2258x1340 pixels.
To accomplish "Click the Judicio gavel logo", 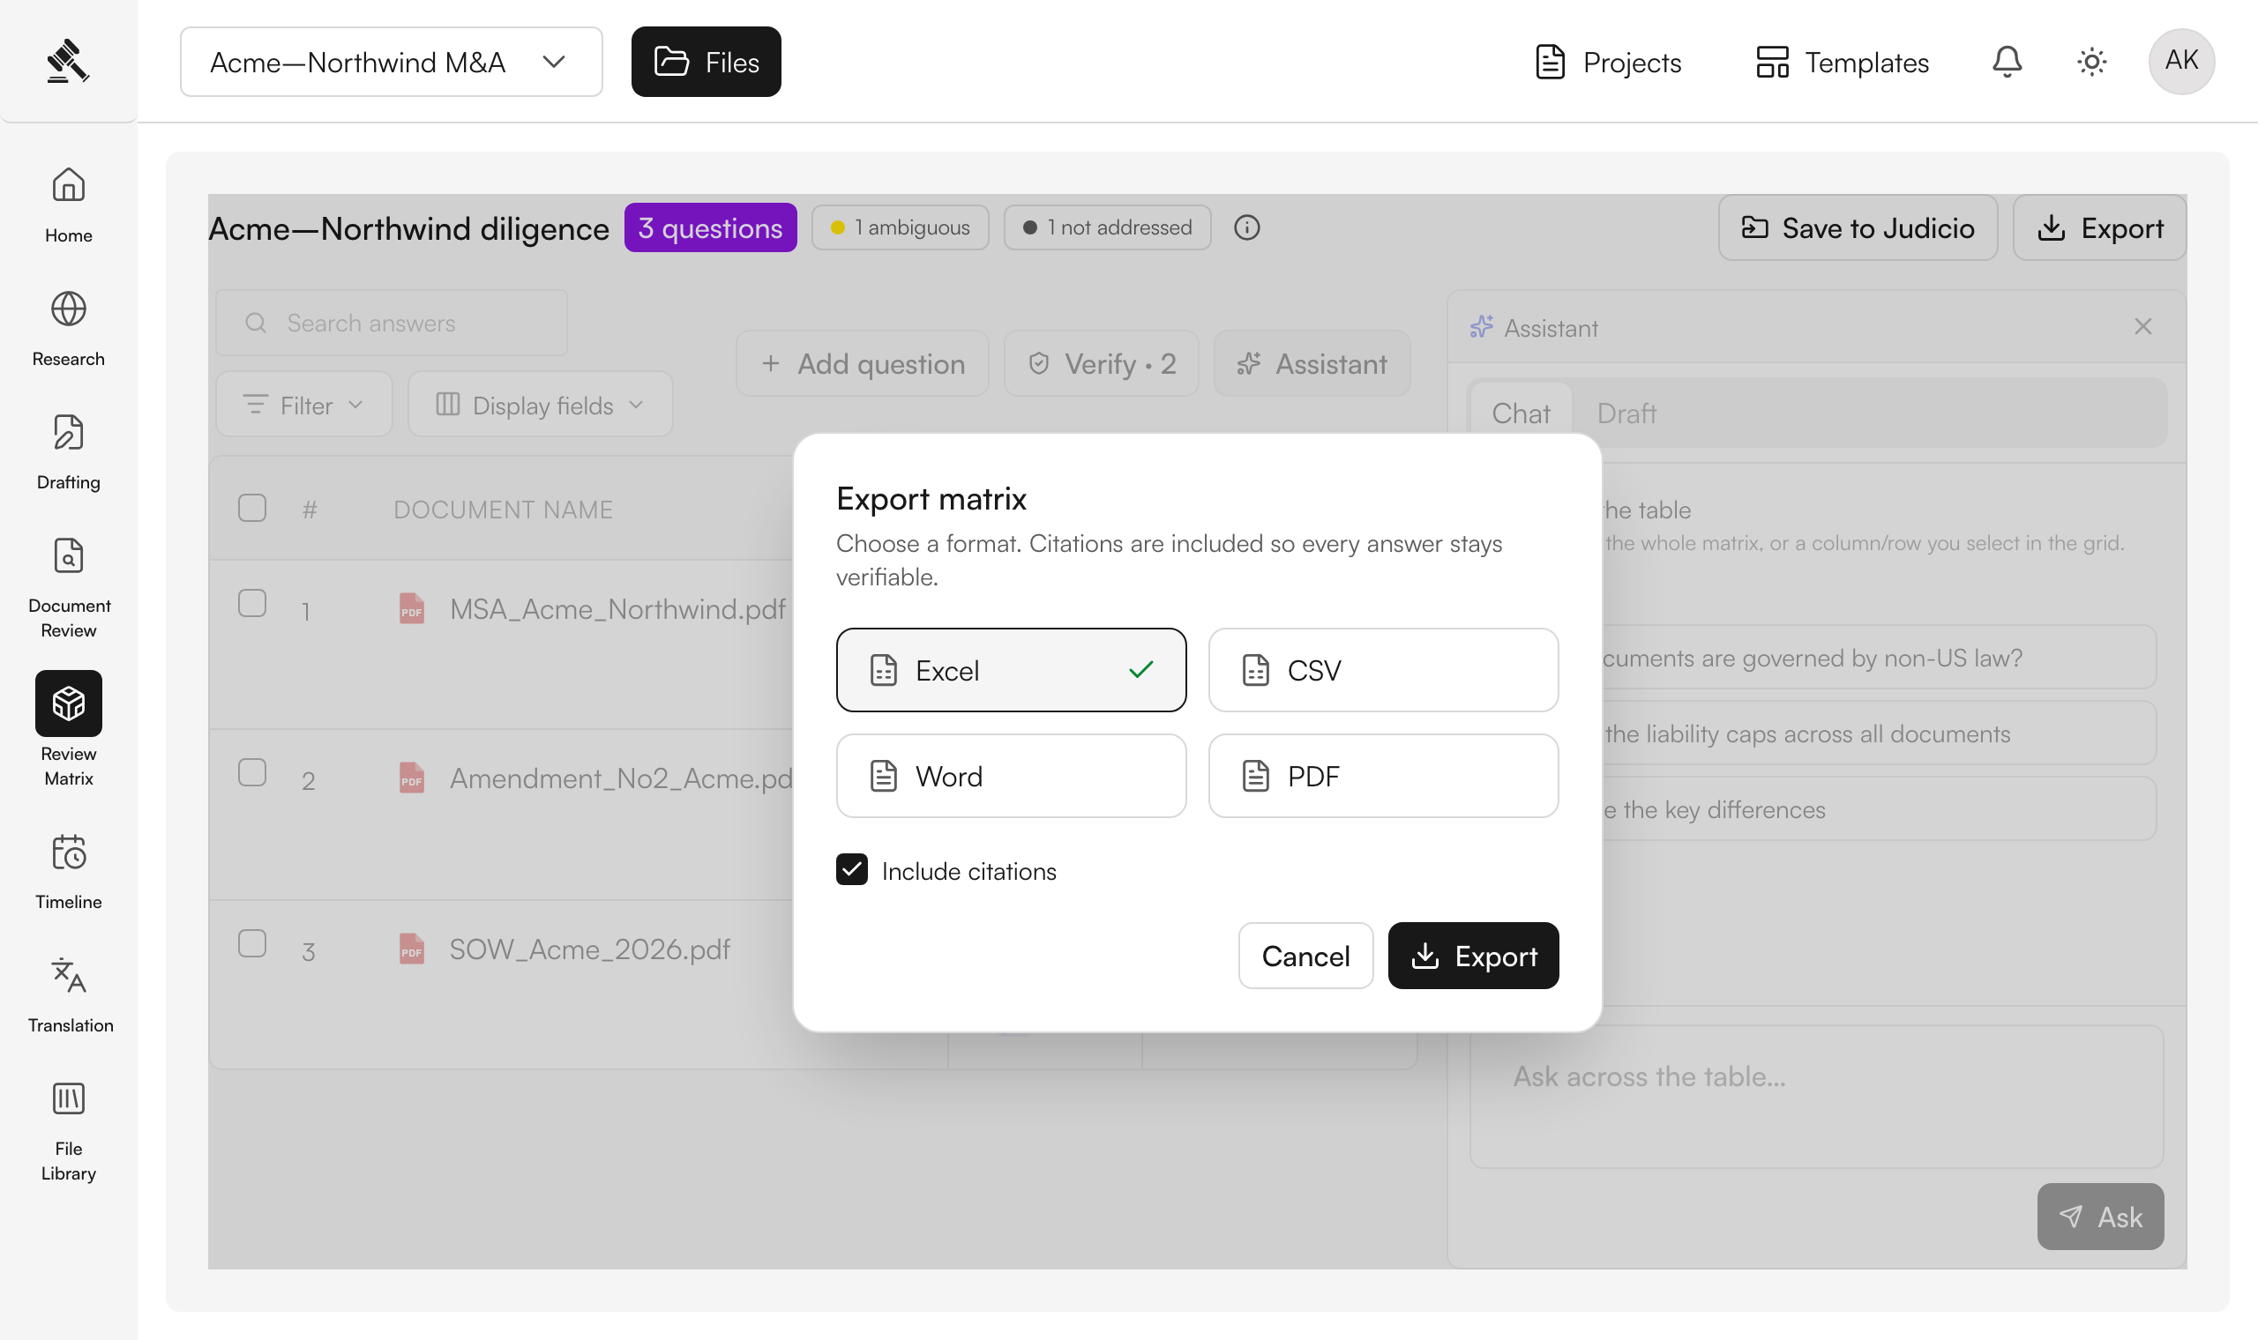I will tap(68, 62).
